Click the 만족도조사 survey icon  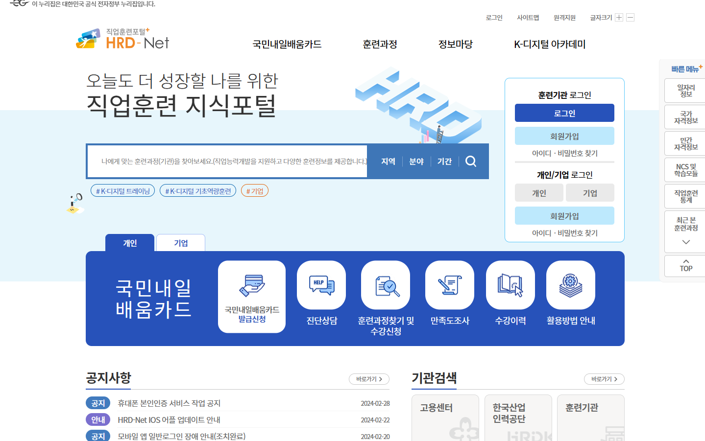click(x=449, y=284)
